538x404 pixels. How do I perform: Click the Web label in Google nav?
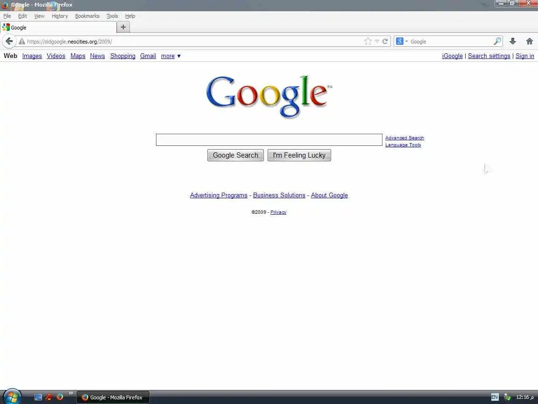coord(10,56)
